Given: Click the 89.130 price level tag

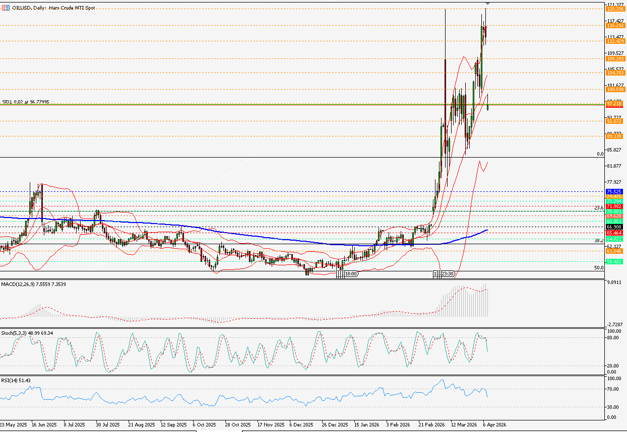Looking at the screenshot, I should [615, 136].
